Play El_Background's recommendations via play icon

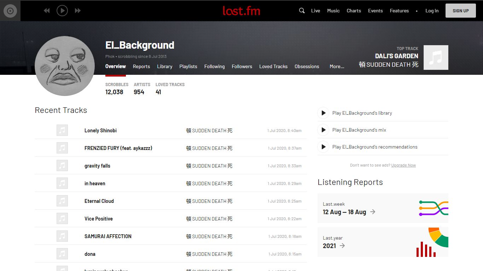coord(323,147)
